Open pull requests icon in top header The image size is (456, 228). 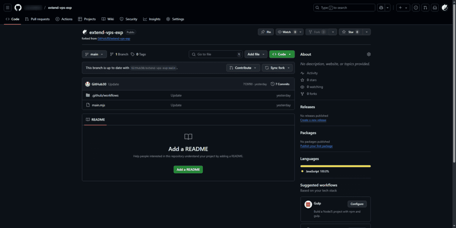click(425, 7)
